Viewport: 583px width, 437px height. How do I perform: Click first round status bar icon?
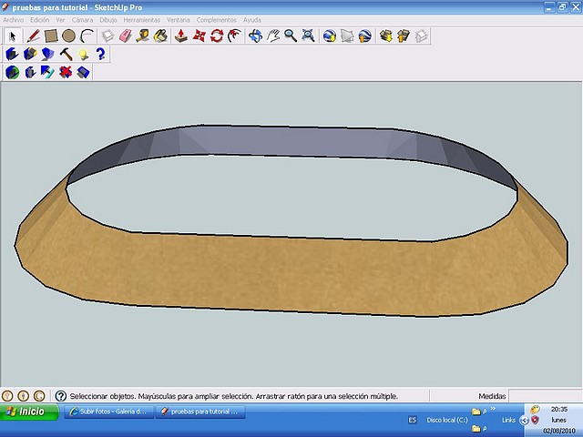(x=7, y=396)
